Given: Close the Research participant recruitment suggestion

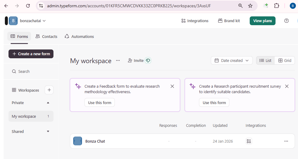Looking at the screenshot, I should click(x=287, y=86).
